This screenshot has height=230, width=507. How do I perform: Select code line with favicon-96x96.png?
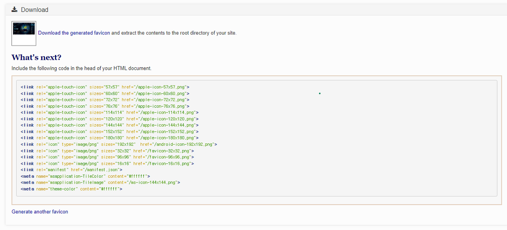click(x=107, y=157)
